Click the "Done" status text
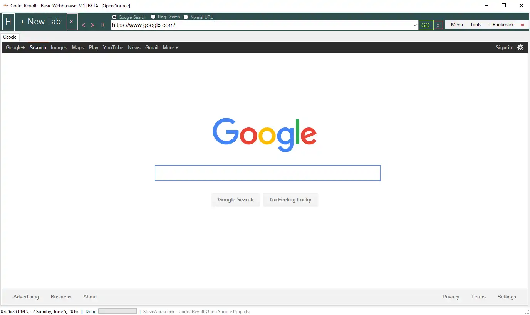 pos(91,312)
